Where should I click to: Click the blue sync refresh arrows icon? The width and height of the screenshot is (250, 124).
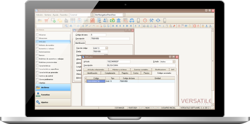[x=158, y=21]
